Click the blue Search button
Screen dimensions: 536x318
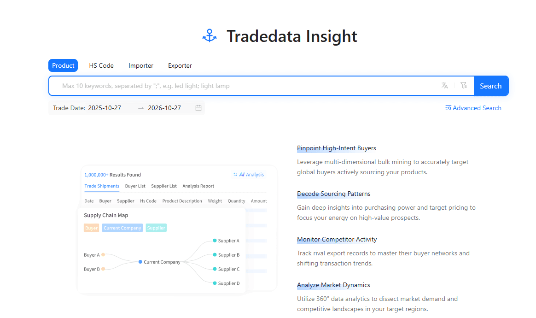point(491,86)
